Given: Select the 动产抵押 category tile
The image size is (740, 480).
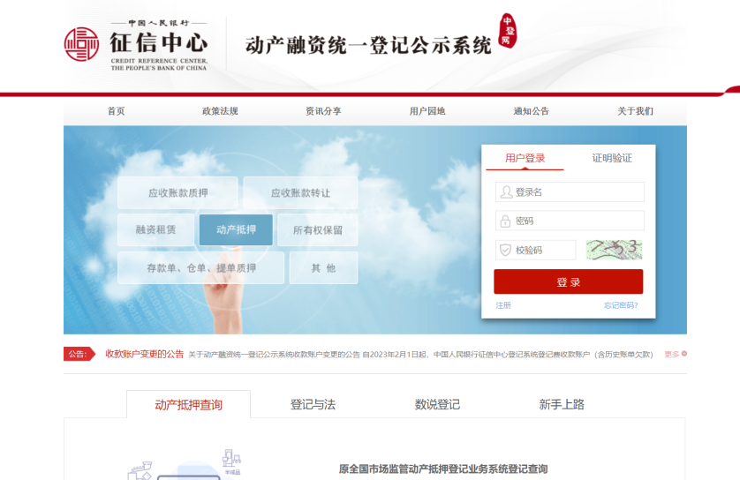Looking at the screenshot, I should tap(236, 229).
